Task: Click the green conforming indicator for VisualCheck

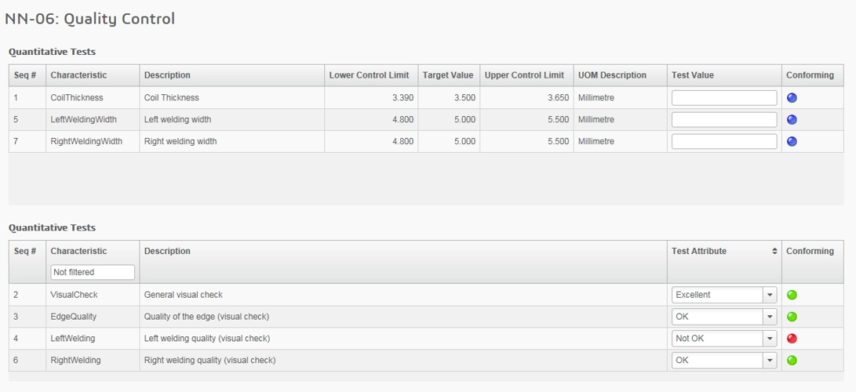Action: (792, 296)
